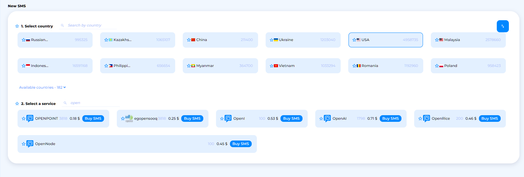Image resolution: width=524 pixels, height=177 pixels.
Task: Toggle the star next to Select country heading
Action: (17, 26)
